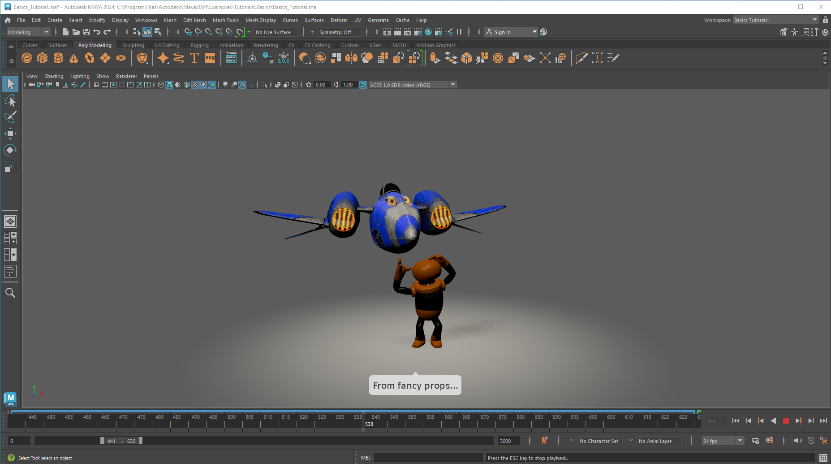Toggle playback loop mode icon

coord(755,441)
